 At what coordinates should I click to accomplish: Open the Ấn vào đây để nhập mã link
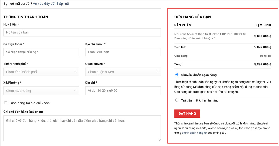point(51,4)
